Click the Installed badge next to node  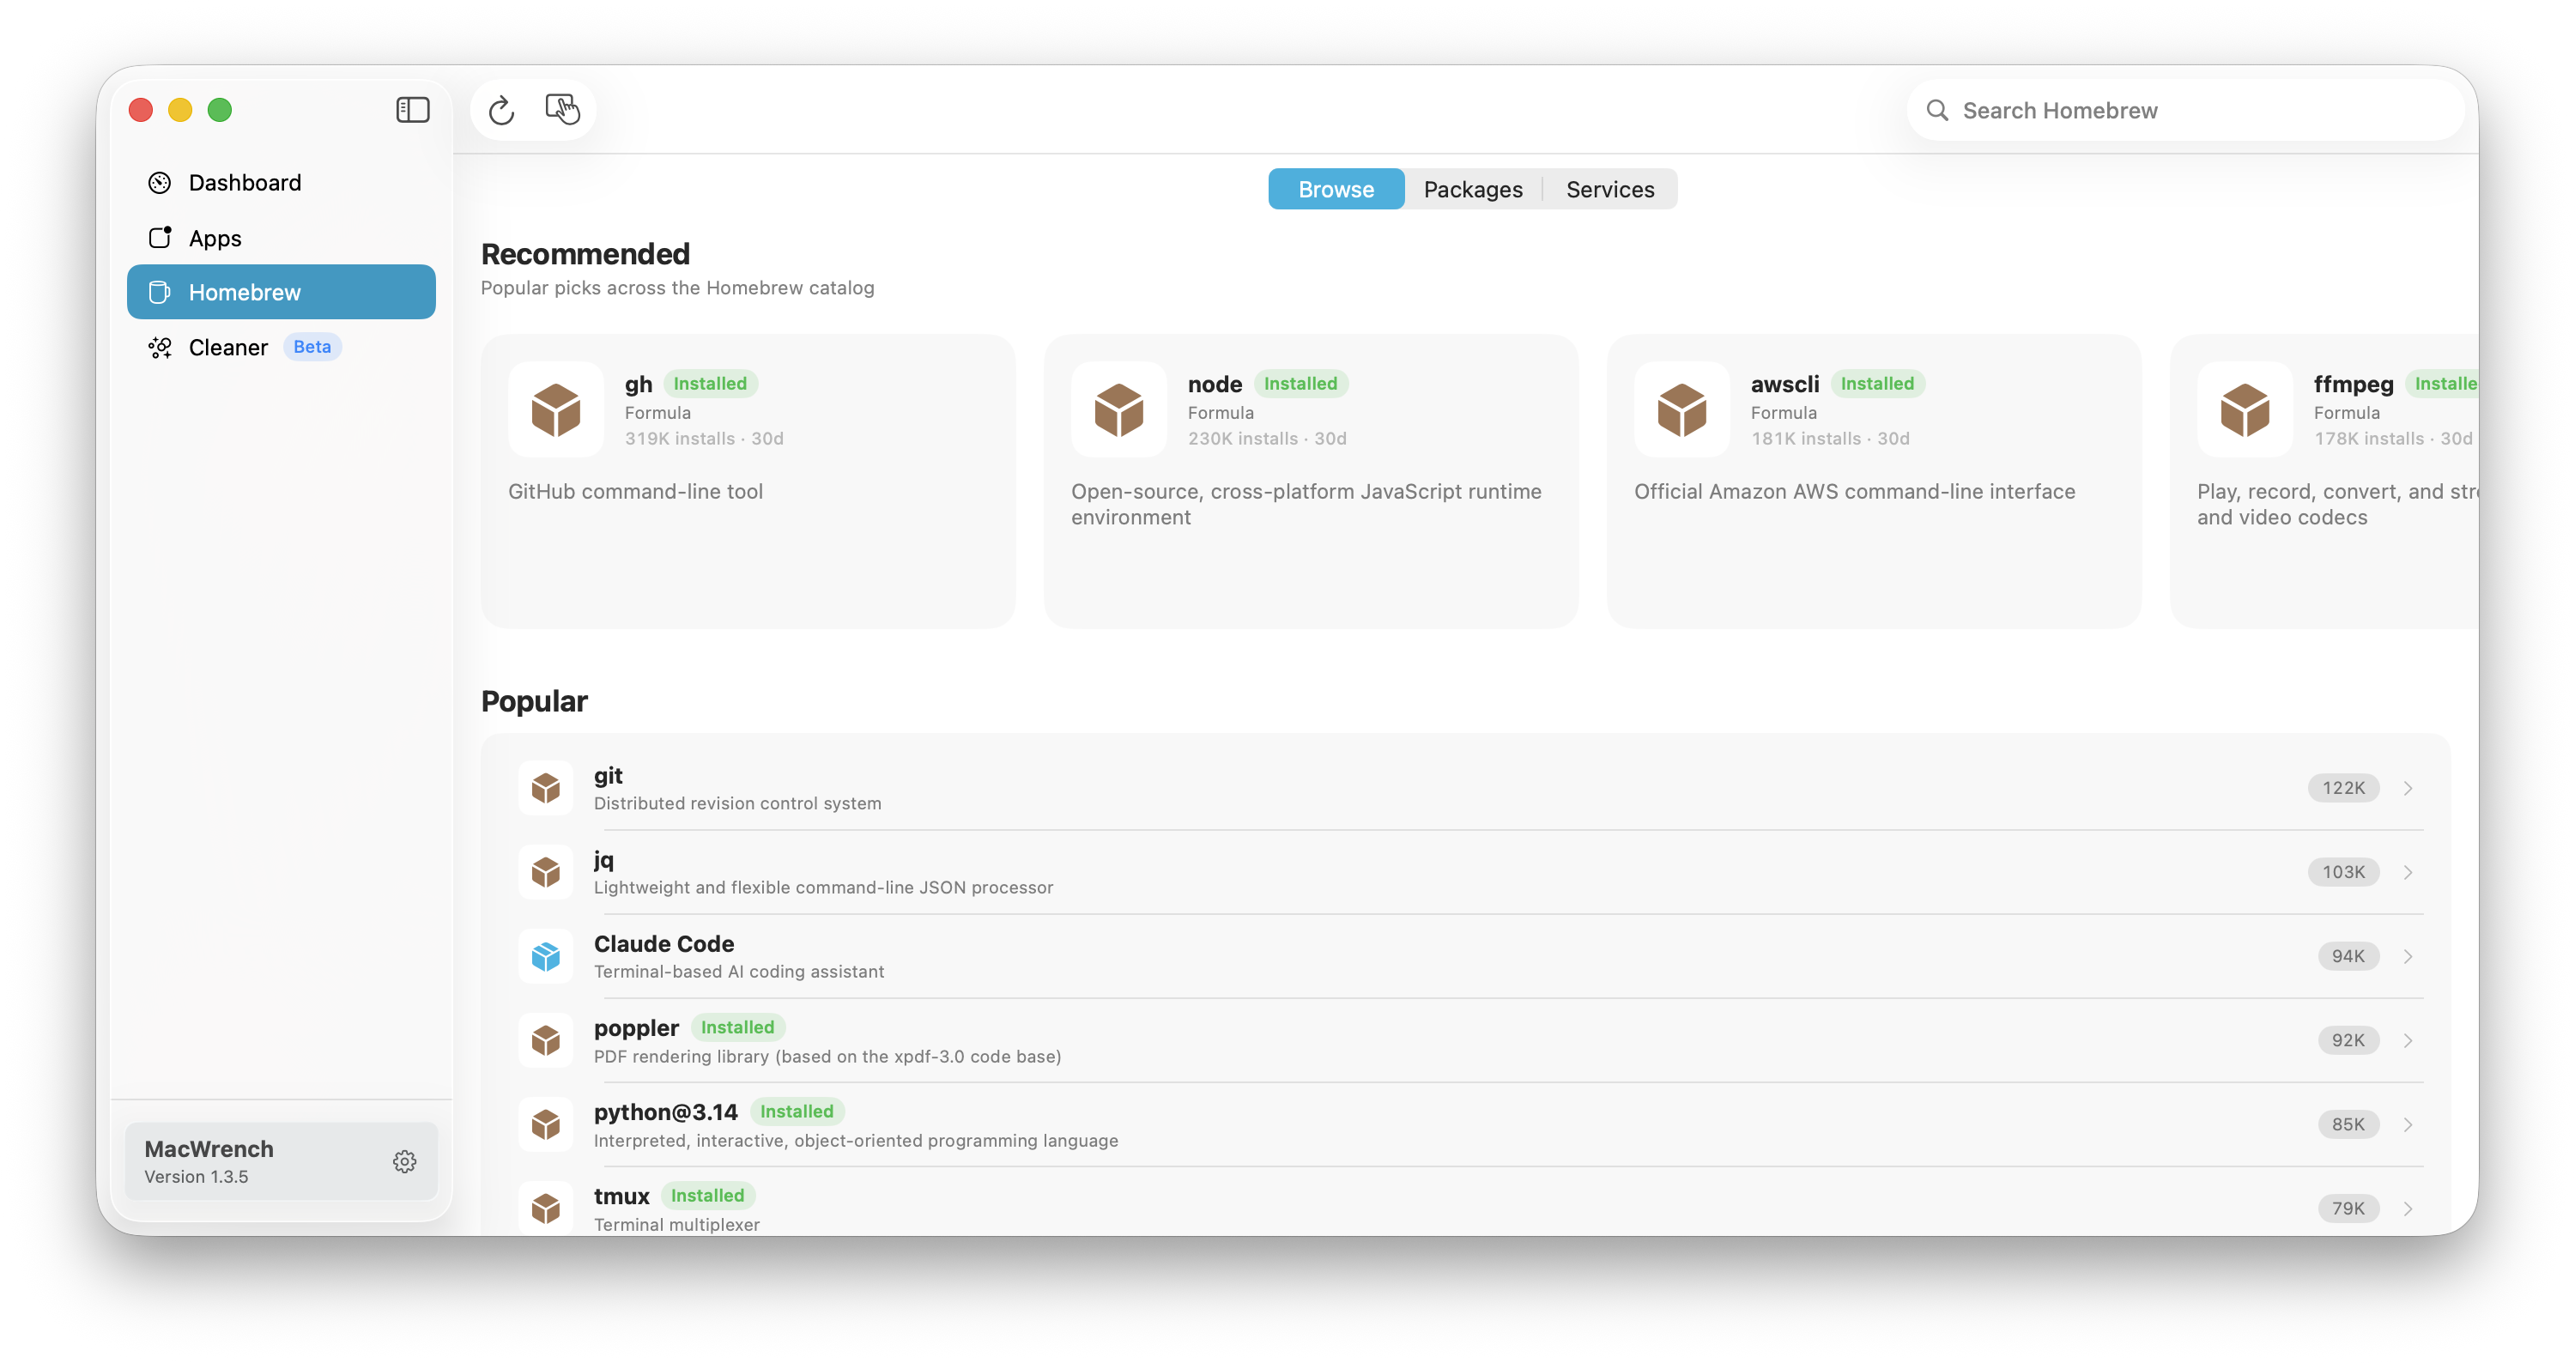click(x=1300, y=384)
